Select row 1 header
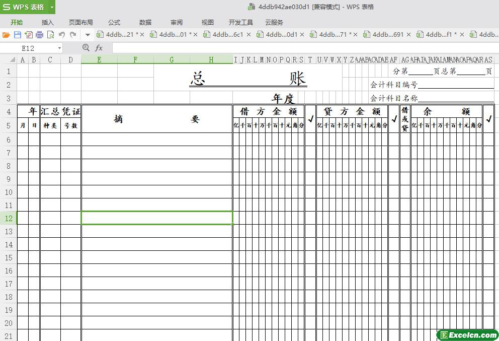Screen dimensions: 499x341 (9, 72)
